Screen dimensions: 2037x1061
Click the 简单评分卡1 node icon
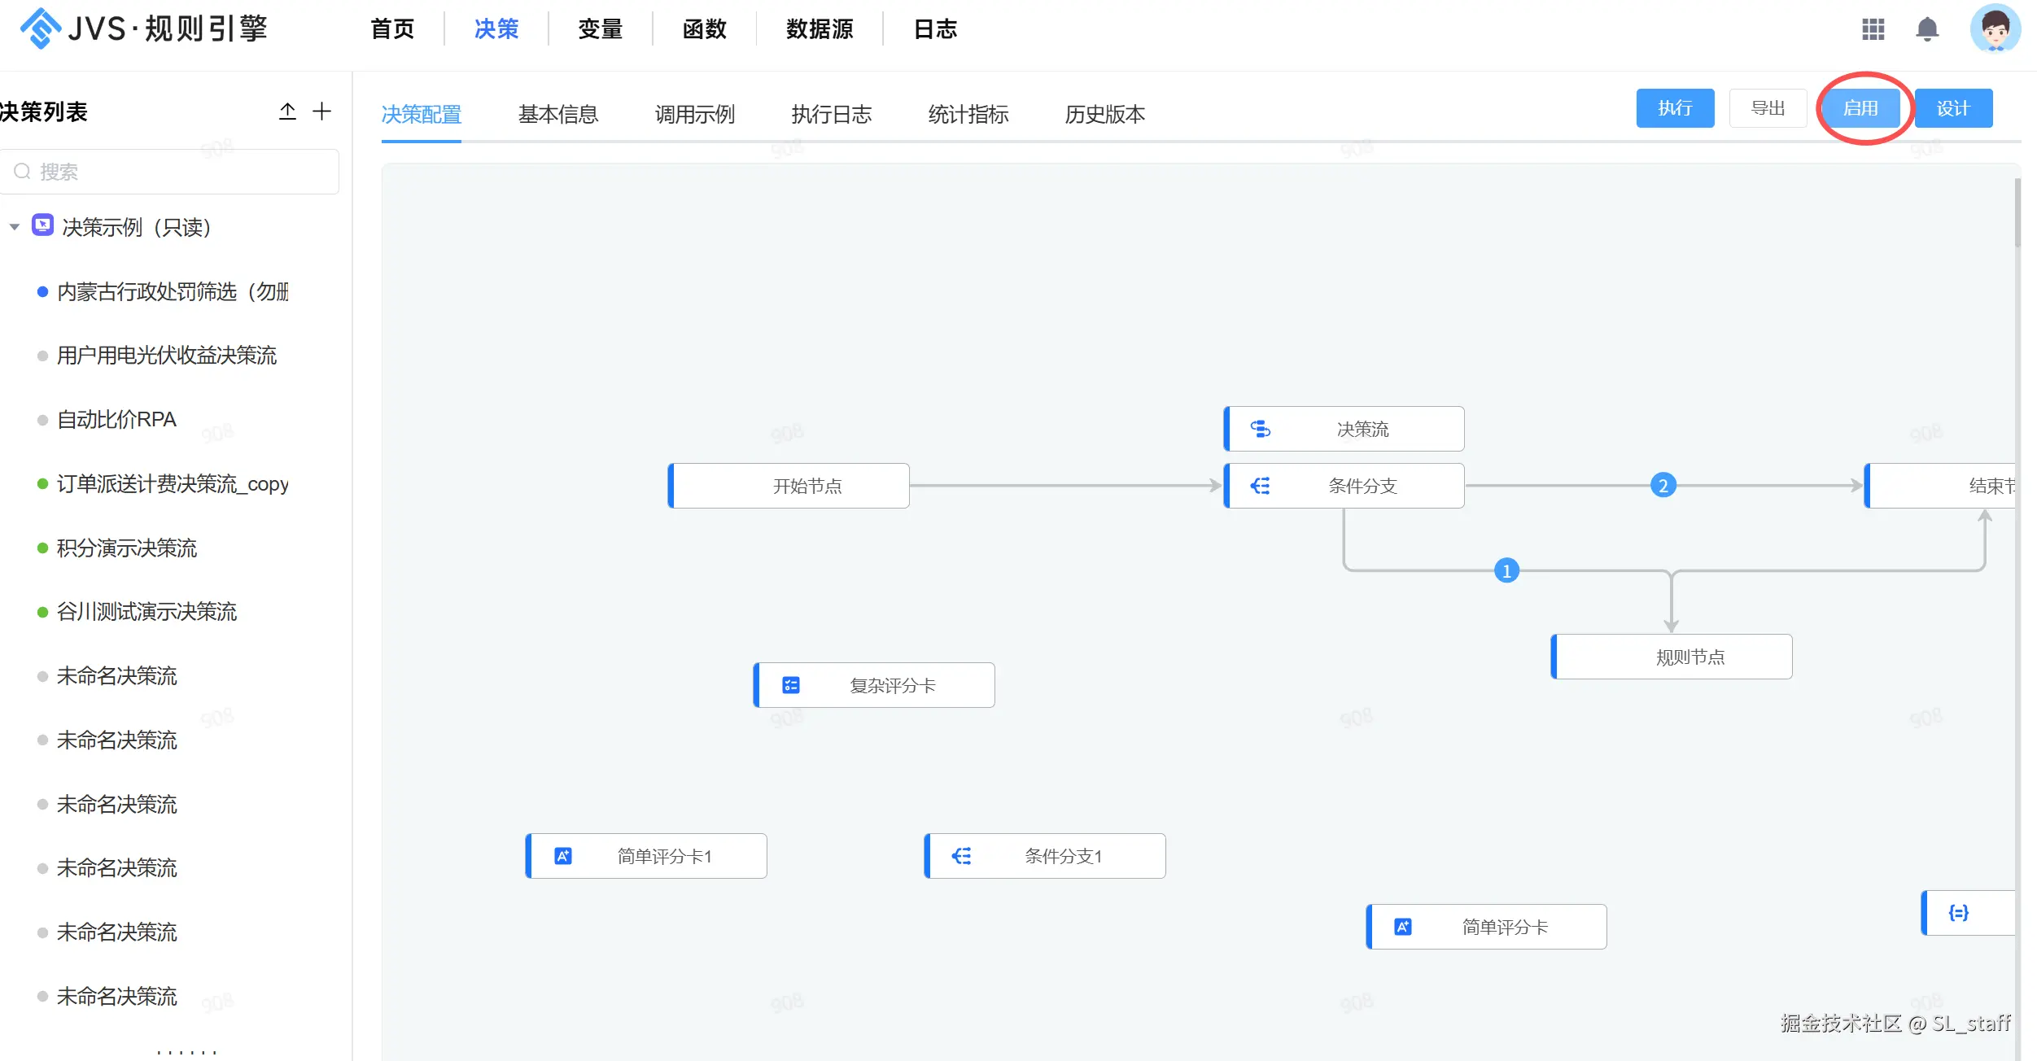(x=562, y=856)
